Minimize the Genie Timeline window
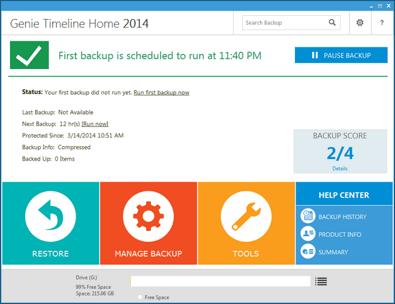The height and width of the screenshot is (304, 395). tap(371, 7)
